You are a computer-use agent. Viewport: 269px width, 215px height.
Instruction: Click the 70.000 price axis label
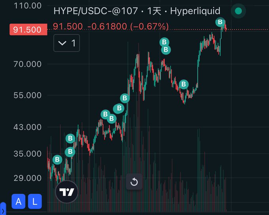27,64
